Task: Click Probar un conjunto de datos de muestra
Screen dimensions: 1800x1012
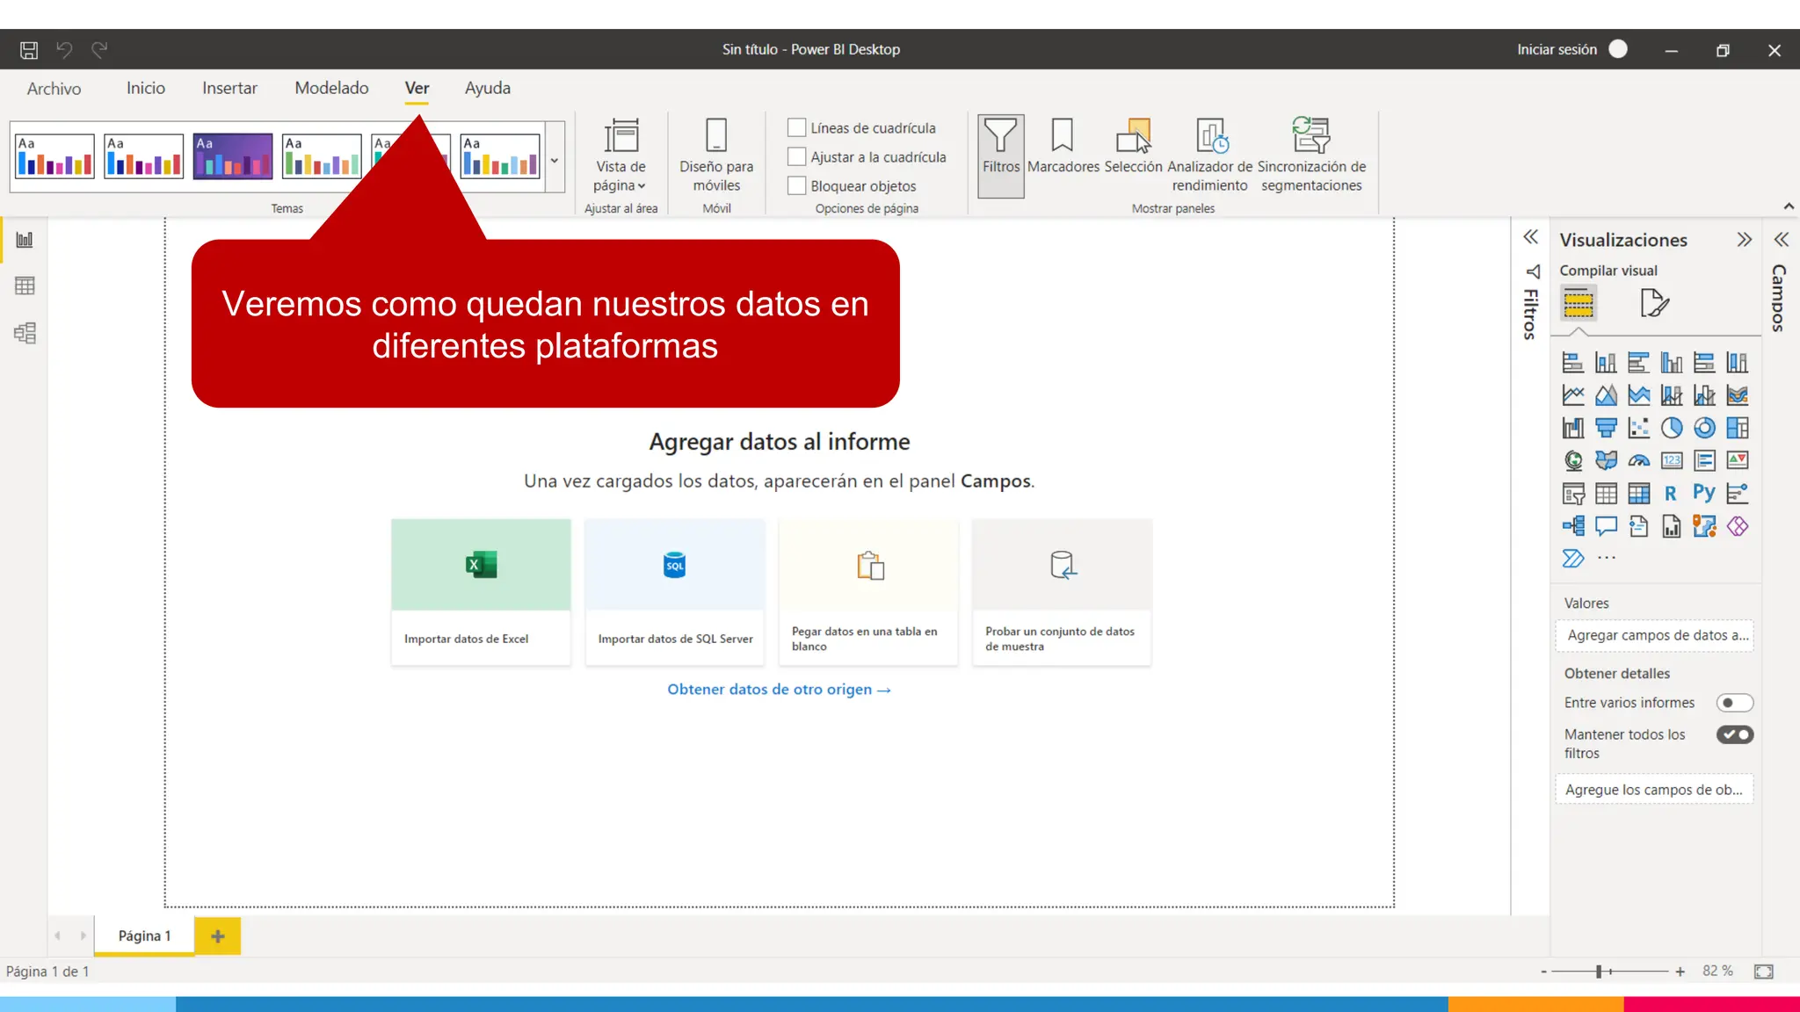Action: [x=1062, y=592]
